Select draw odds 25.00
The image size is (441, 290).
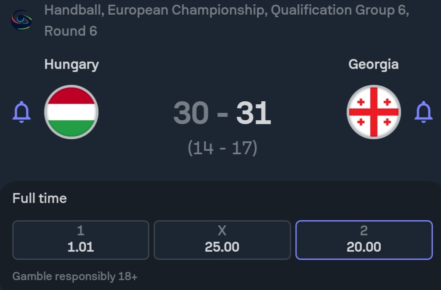222,240
